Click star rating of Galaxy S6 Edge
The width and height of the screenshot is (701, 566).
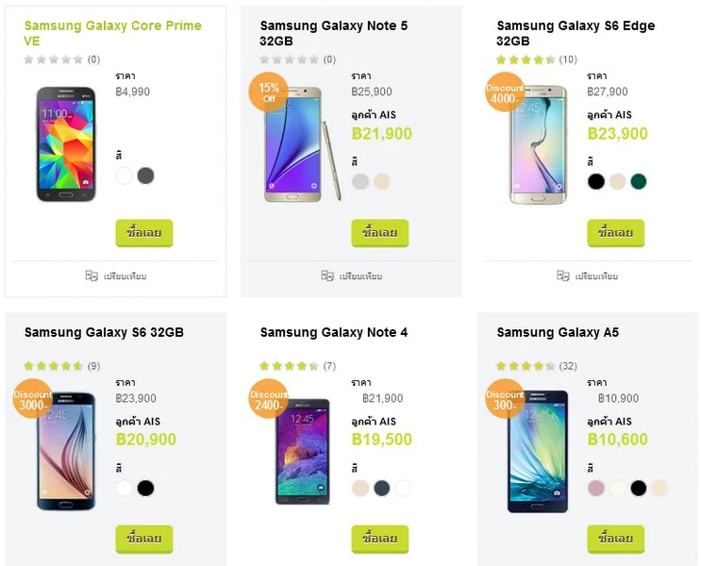[526, 59]
